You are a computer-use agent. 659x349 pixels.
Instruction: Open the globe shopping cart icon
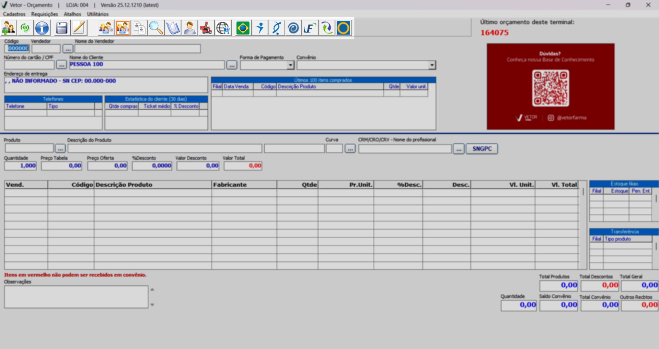coord(223,28)
